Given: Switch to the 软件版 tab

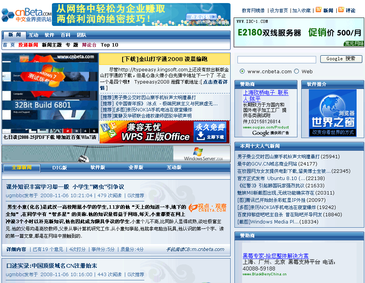Looking at the screenshot, I should click(x=98, y=167).
